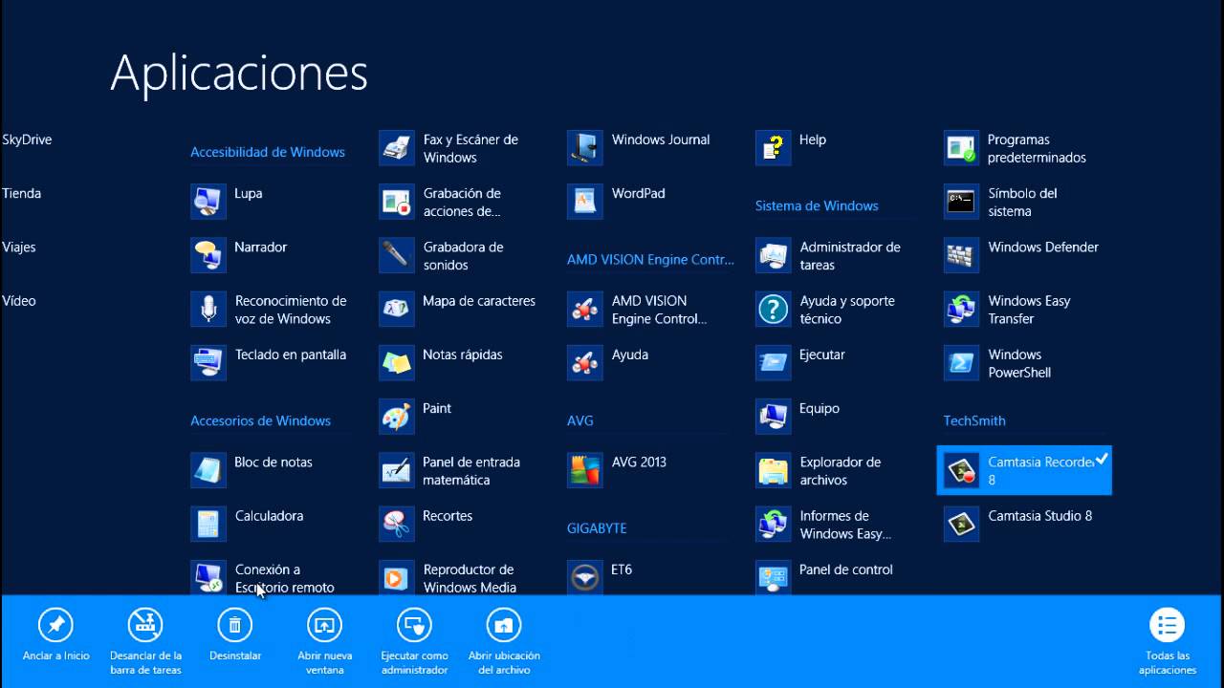Click Desanclar de la barra de tareas
The image size is (1224, 688).
[145, 642]
